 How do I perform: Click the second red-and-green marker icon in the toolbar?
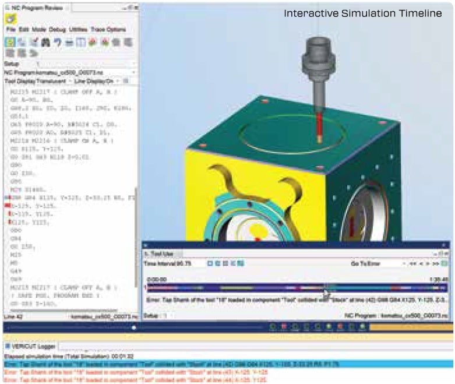click(105, 43)
